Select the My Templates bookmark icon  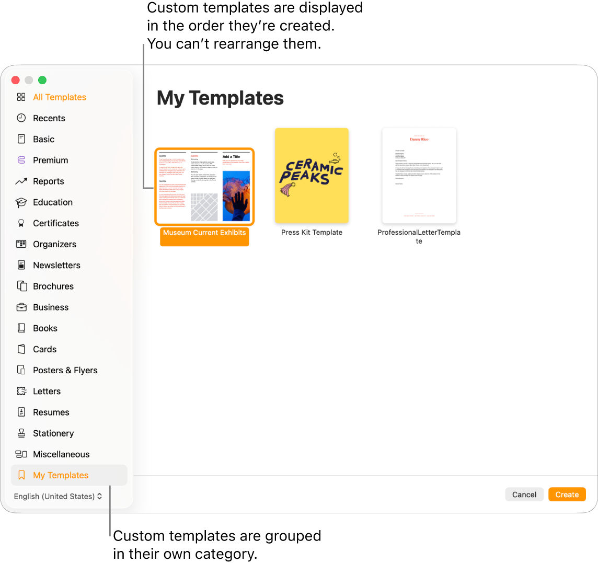21,475
